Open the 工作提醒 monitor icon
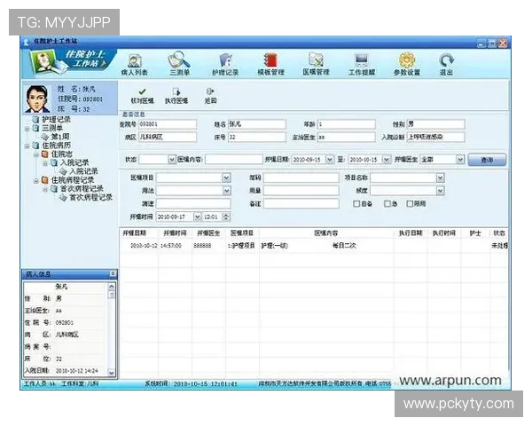 click(x=362, y=64)
